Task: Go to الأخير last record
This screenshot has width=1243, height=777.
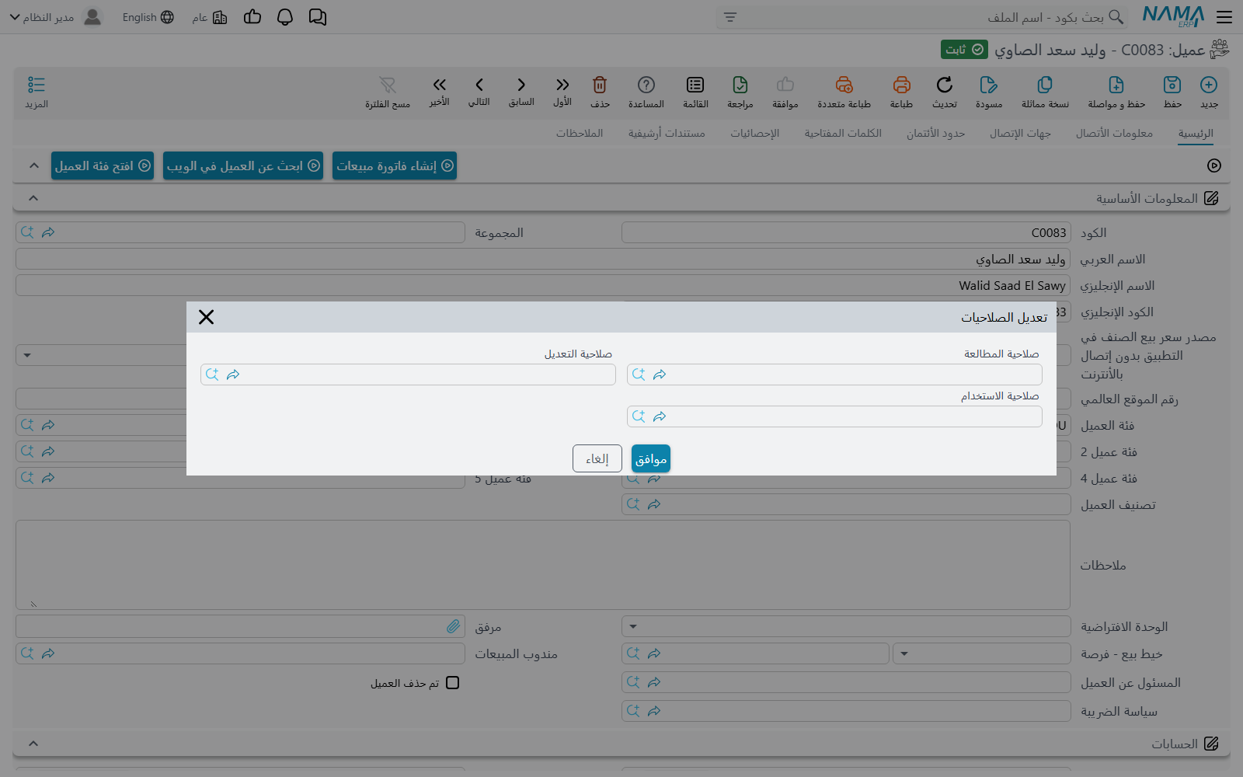Action: point(440,85)
